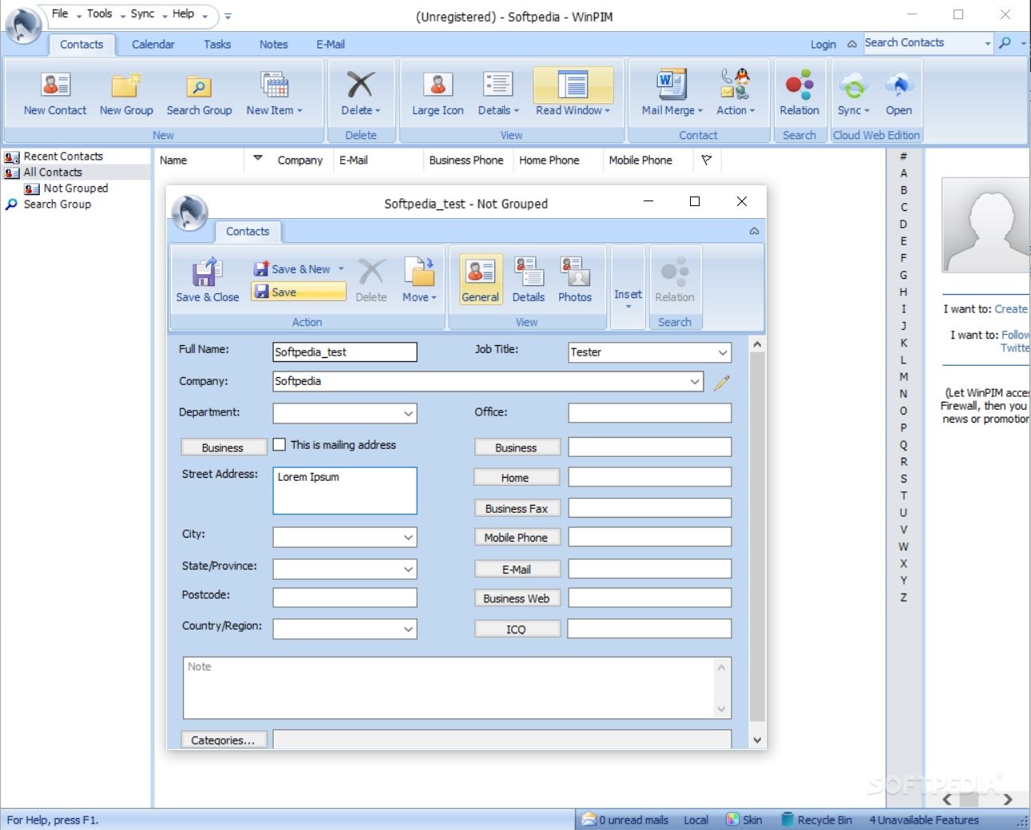Click the Categories... button
1031x830 pixels.
(224, 740)
